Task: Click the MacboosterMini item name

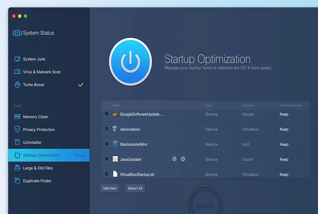Action: 133,144
